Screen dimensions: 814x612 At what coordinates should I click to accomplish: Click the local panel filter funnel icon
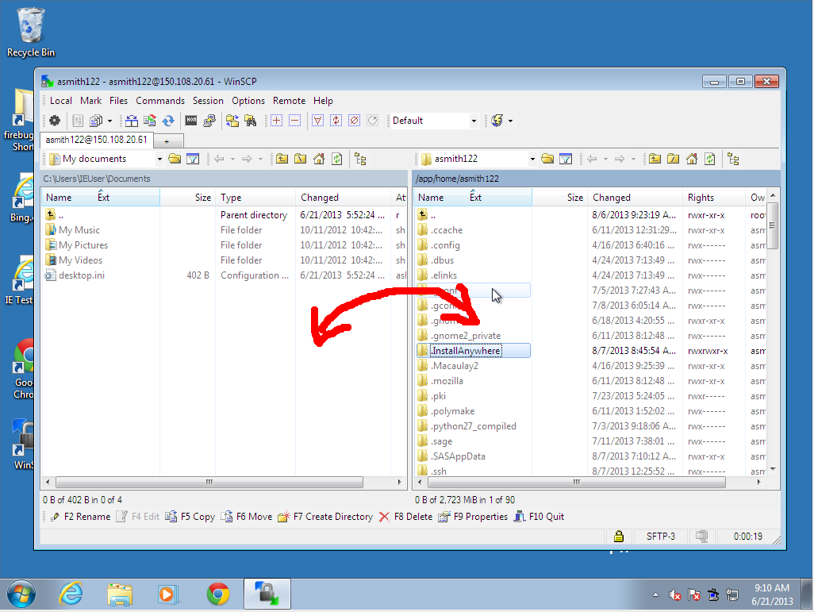coord(193,159)
